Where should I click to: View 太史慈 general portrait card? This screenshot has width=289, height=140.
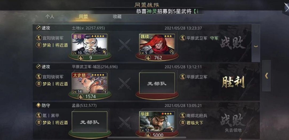point(90,83)
